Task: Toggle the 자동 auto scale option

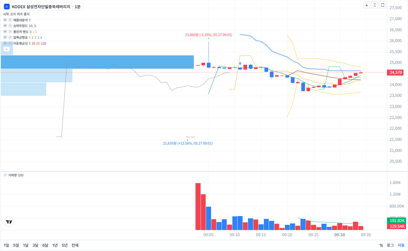Action: pyautogui.click(x=401, y=245)
